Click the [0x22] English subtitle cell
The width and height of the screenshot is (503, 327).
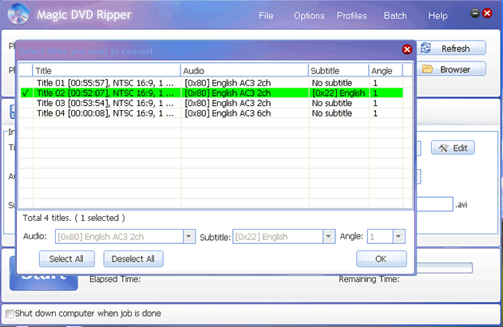(339, 93)
